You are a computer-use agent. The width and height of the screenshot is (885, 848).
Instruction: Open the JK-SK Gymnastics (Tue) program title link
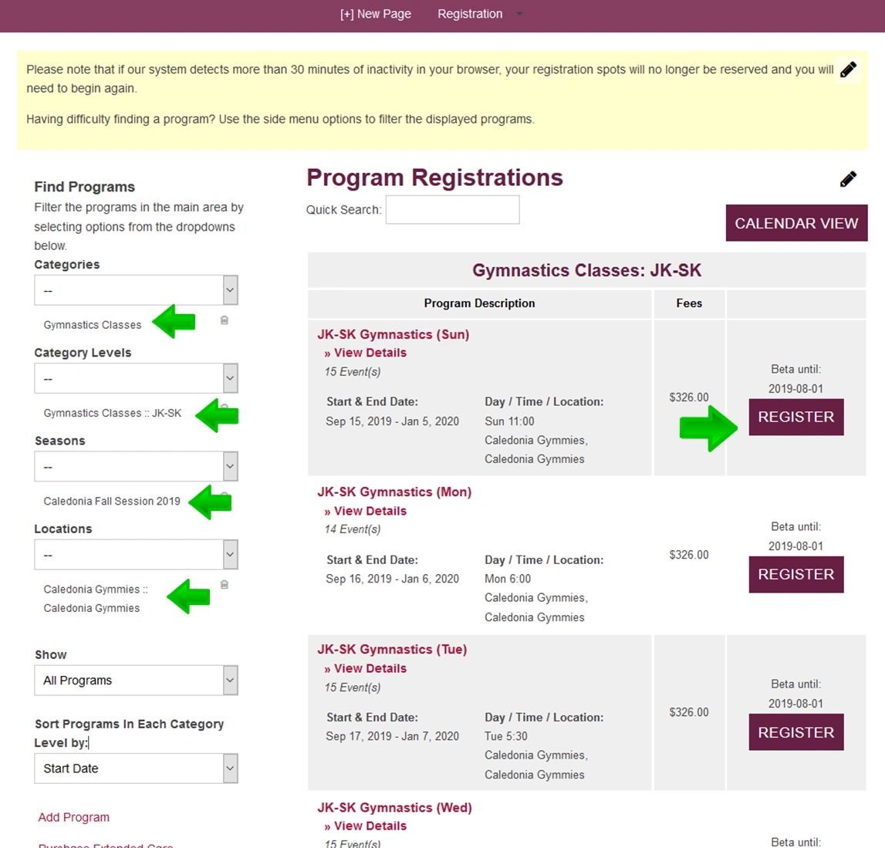[392, 650]
